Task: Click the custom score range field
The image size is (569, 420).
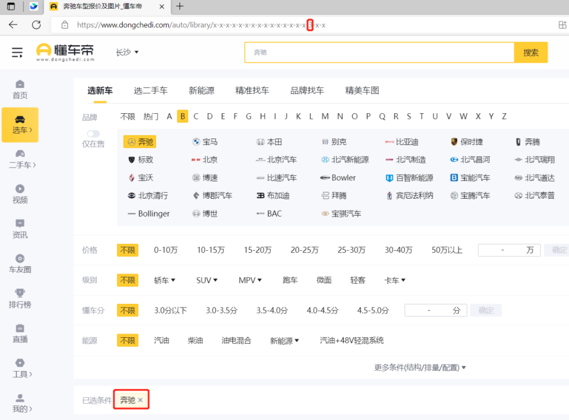Action: point(436,310)
